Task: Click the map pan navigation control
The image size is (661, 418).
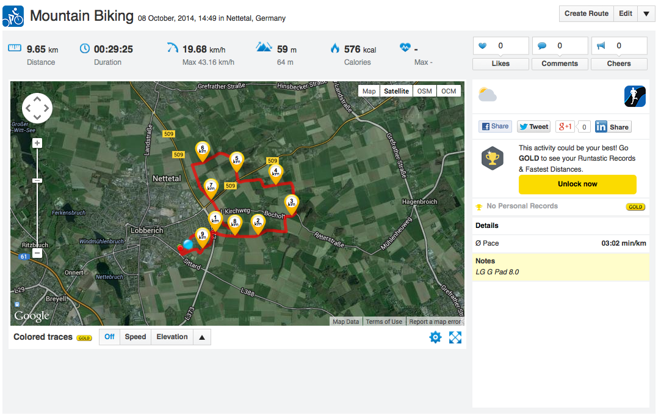Action: click(x=37, y=109)
